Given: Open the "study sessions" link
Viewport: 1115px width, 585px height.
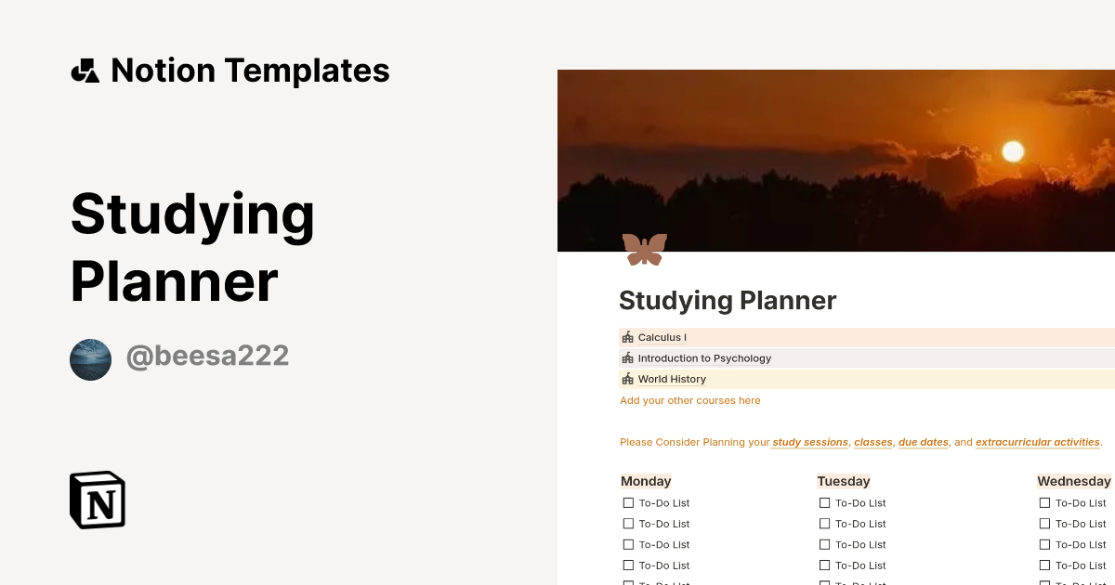Looking at the screenshot, I should [x=809, y=442].
